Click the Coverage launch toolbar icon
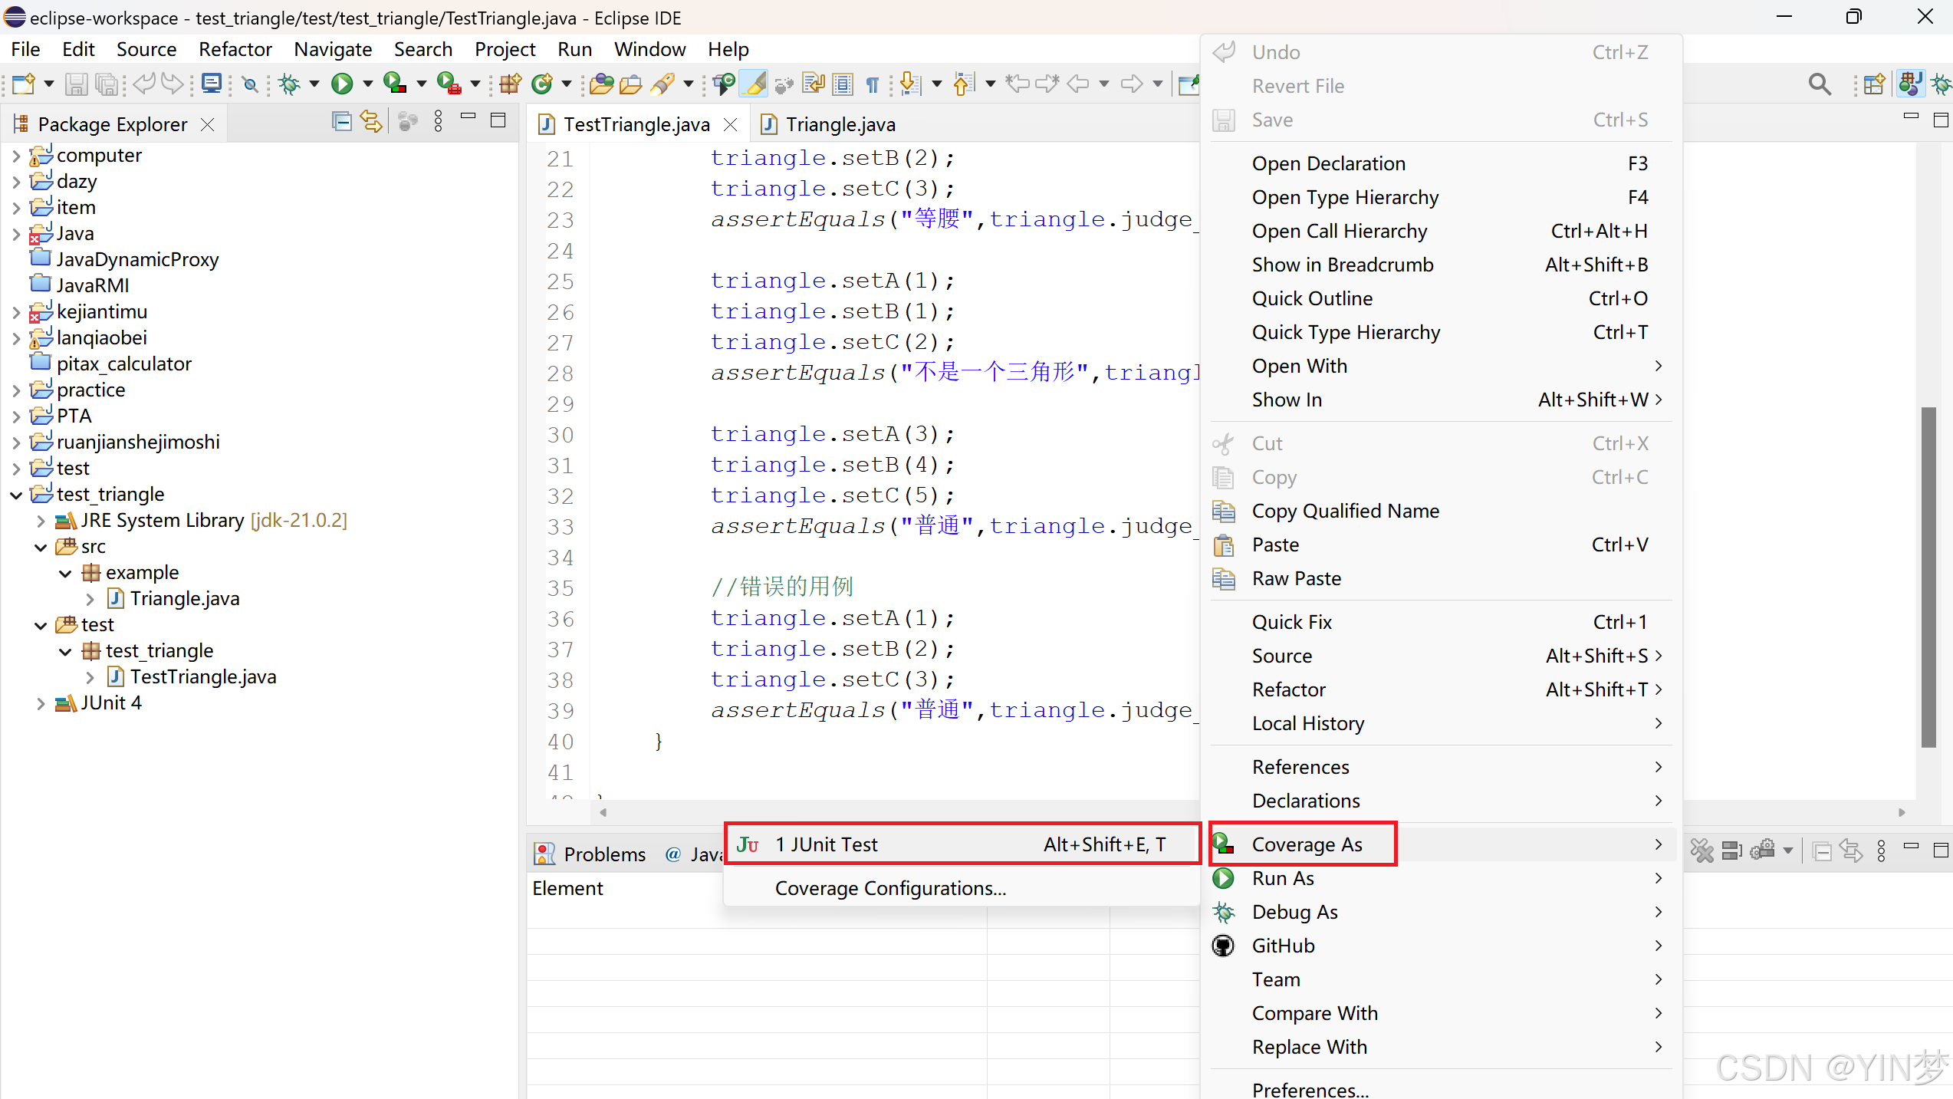The height and width of the screenshot is (1099, 1953). tap(394, 84)
